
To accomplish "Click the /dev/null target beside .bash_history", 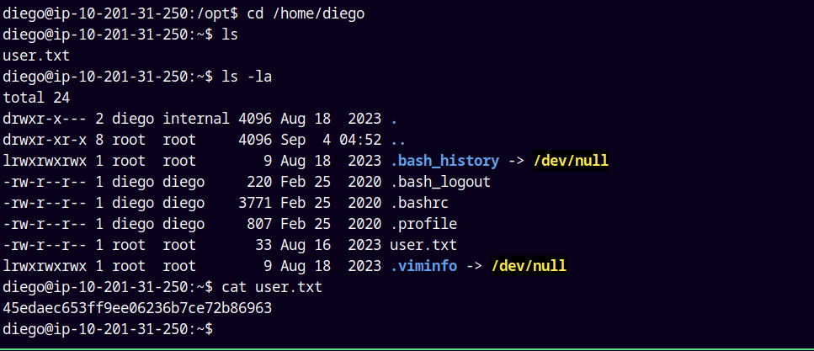I will point(570,160).
